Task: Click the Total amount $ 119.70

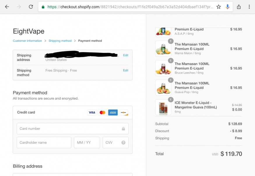Action: tap(231, 154)
